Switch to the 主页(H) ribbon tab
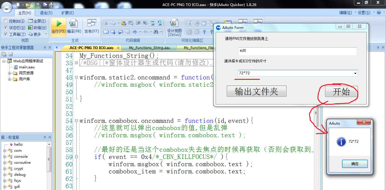The width and height of the screenshot is (386, 190). tap(25, 13)
